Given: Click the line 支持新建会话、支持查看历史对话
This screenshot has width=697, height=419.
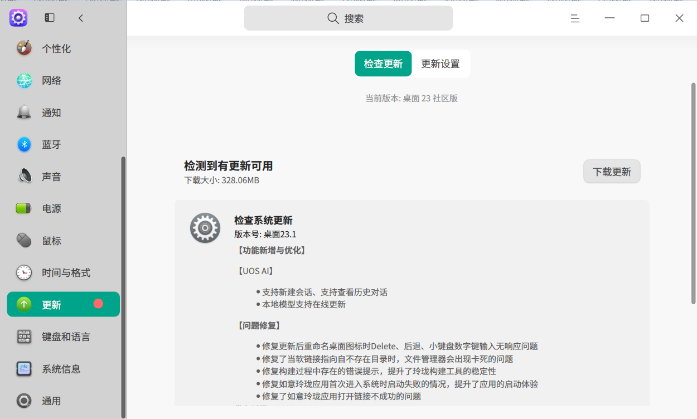Looking at the screenshot, I should [325, 292].
